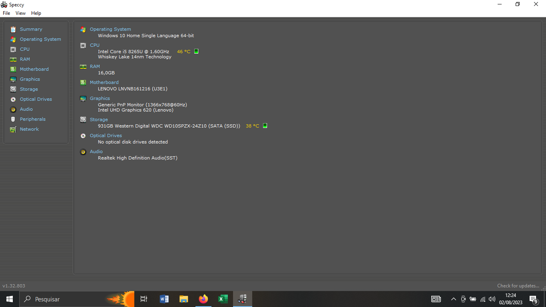Click the Intel Core i5 8265U text
The image size is (546, 307).
pyautogui.click(x=134, y=52)
